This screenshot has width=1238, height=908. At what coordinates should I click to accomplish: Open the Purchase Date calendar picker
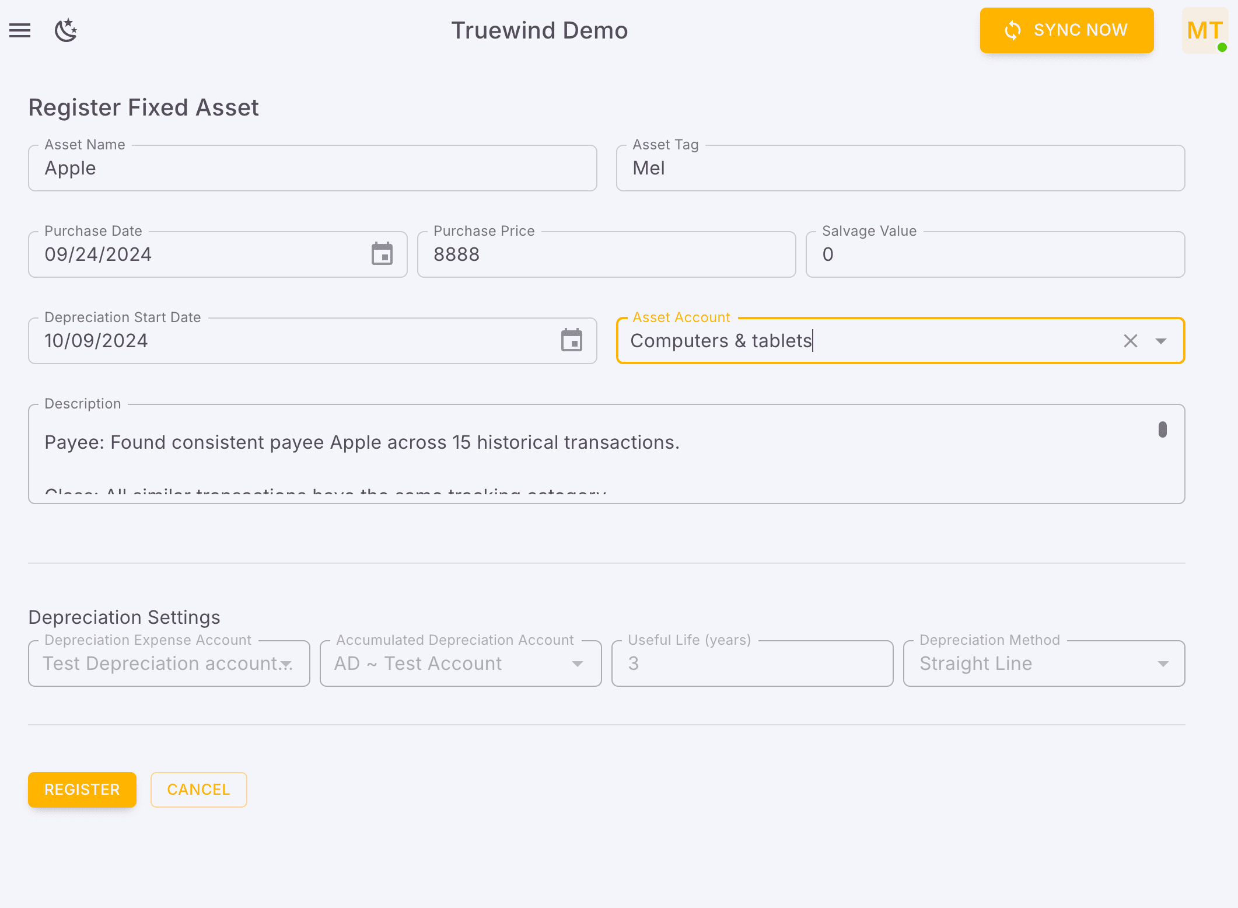coord(382,254)
